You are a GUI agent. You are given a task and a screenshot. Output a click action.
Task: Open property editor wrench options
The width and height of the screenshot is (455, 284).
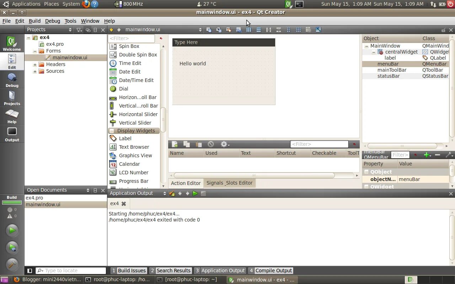449,155
